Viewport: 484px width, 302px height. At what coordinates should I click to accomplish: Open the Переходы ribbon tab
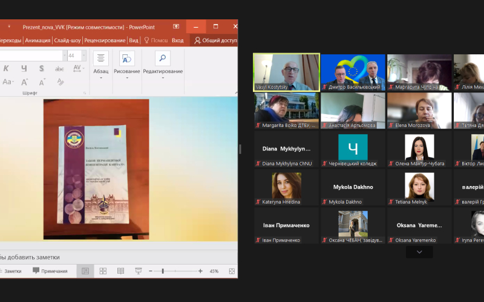(10, 40)
